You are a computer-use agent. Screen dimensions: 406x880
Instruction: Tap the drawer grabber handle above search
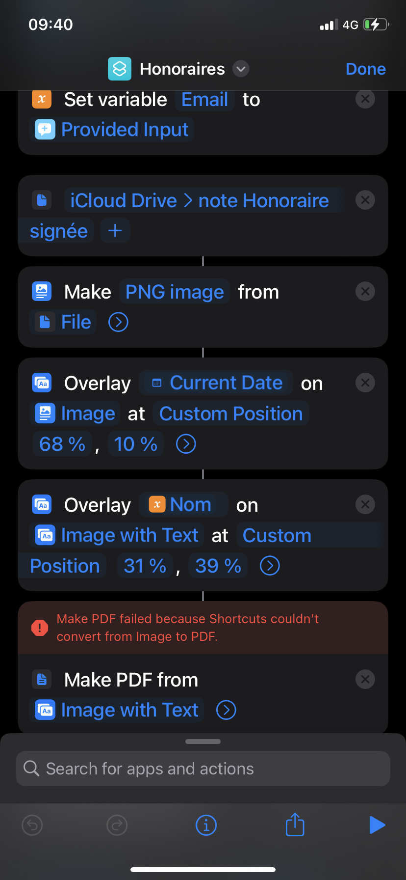pyautogui.click(x=203, y=742)
